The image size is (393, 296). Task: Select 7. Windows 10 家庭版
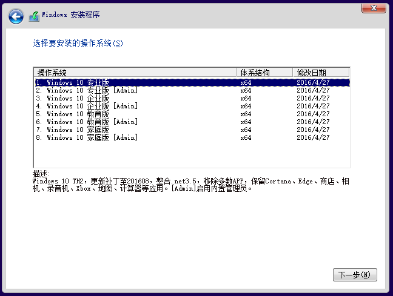pos(192,130)
